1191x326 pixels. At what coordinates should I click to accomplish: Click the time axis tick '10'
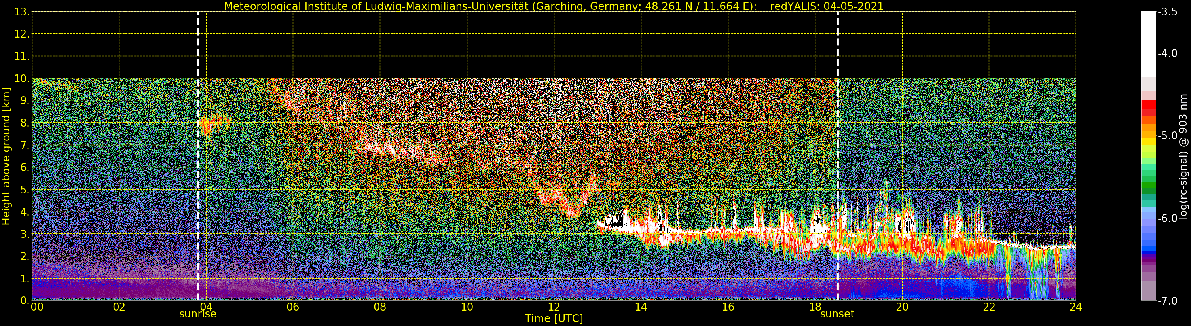[467, 307]
